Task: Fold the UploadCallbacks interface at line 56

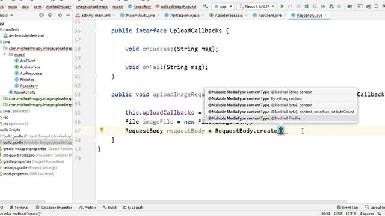Action: tap(95, 31)
